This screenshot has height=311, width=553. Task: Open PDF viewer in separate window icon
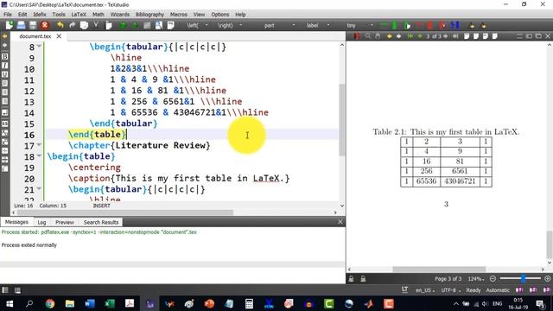(538, 36)
